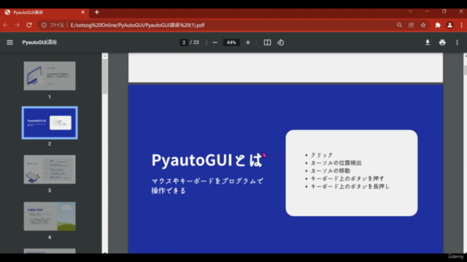
Task: Open the tab search chevron
Action: pos(410,12)
